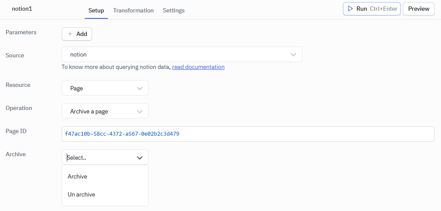
Task: Add a new parameter
Action: tap(77, 34)
